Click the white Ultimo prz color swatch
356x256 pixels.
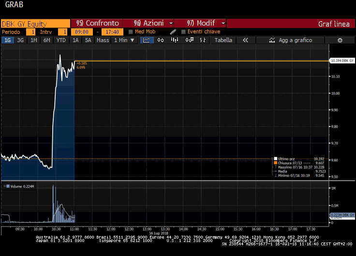[276, 158]
